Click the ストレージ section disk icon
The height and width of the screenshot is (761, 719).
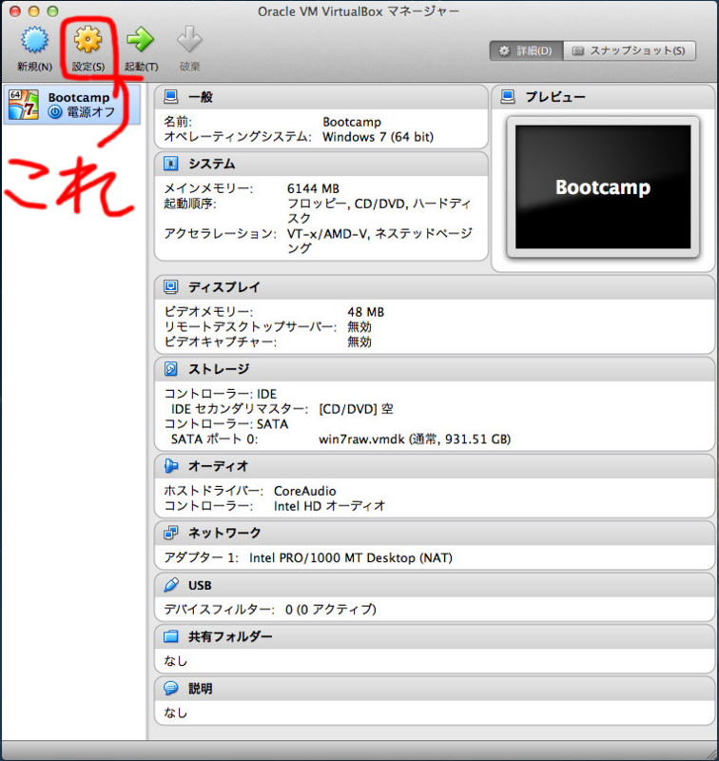click(171, 369)
